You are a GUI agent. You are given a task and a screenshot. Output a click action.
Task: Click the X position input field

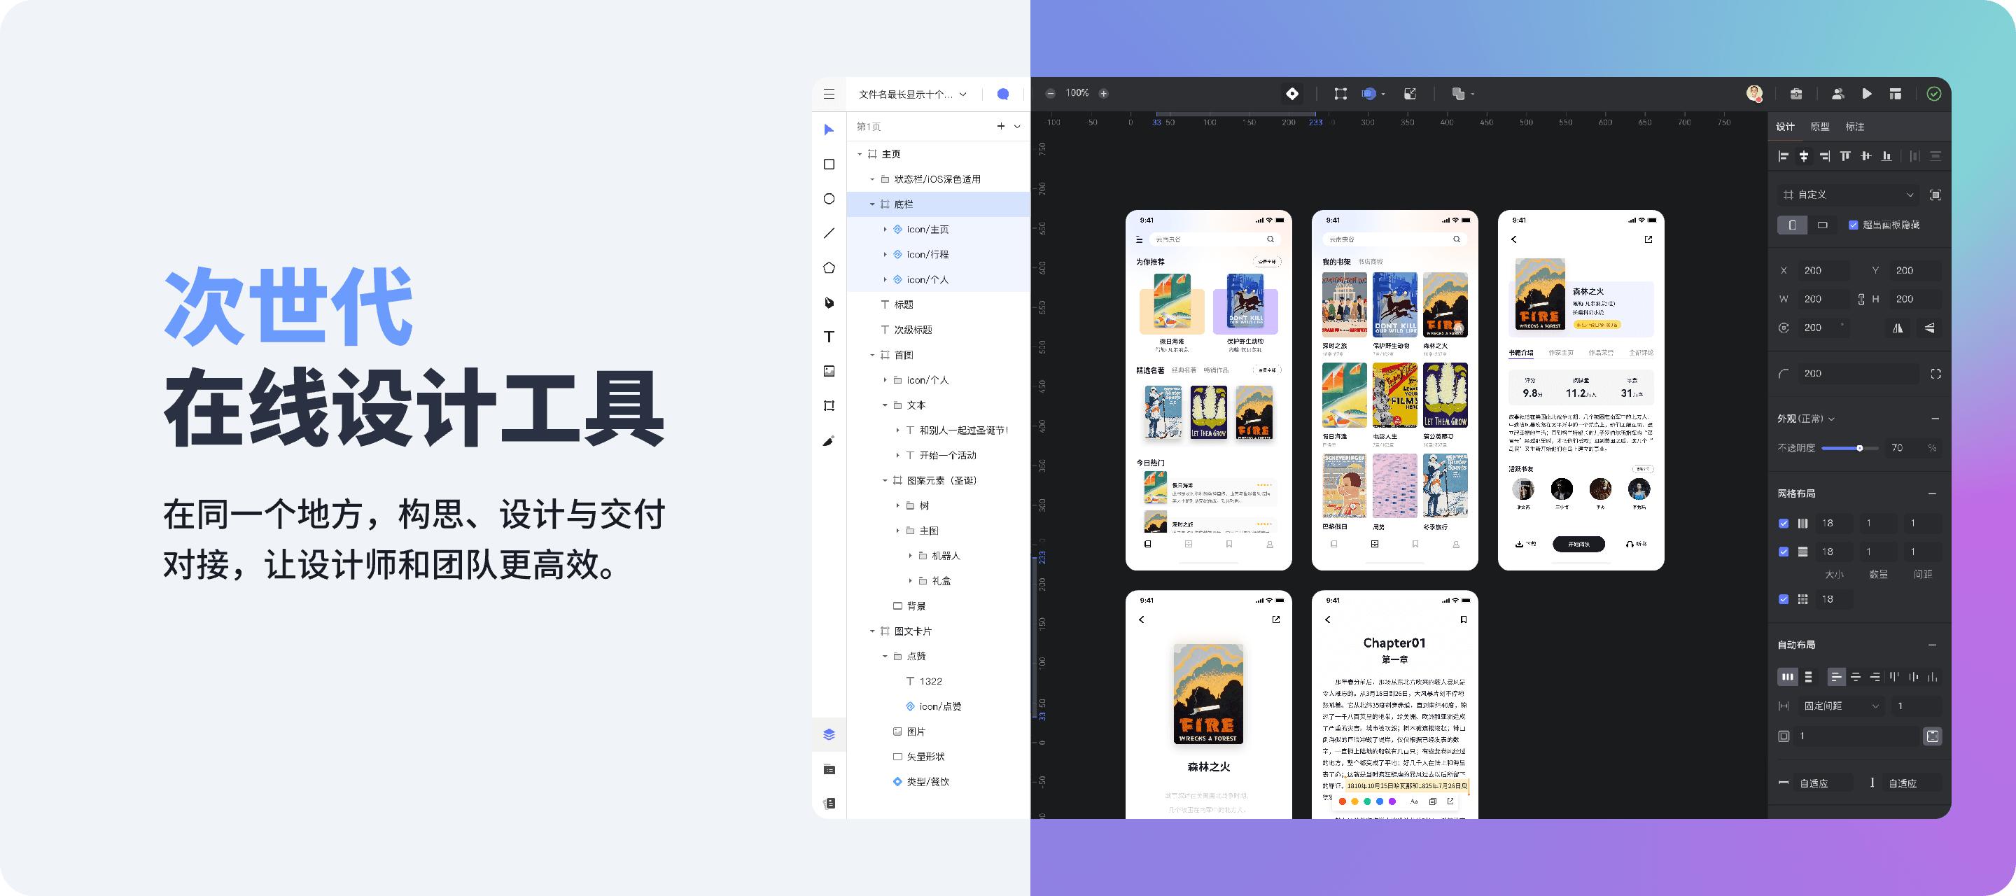click(1823, 270)
